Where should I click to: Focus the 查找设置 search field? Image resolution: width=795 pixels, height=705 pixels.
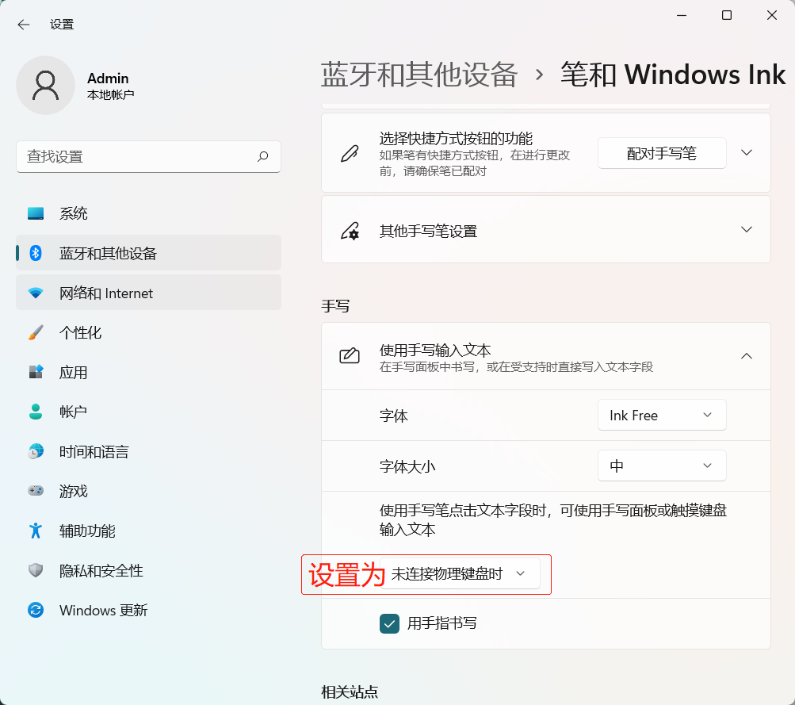tap(148, 157)
